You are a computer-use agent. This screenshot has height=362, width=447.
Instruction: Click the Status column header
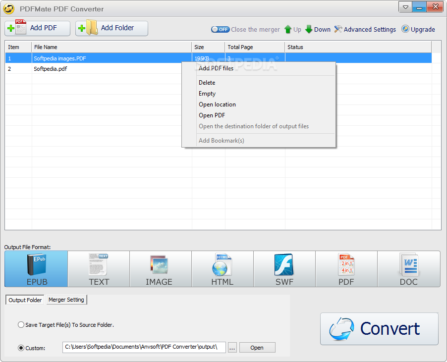pyautogui.click(x=358, y=47)
